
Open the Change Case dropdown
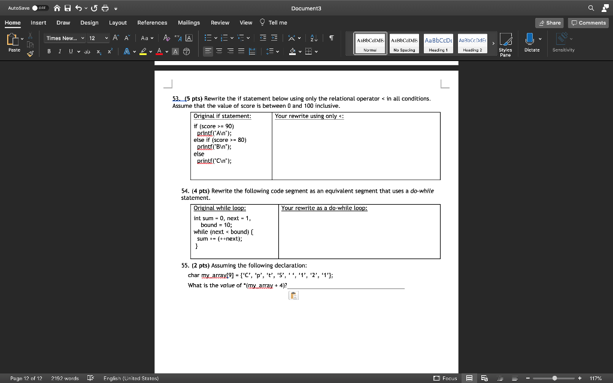[x=147, y=38]
